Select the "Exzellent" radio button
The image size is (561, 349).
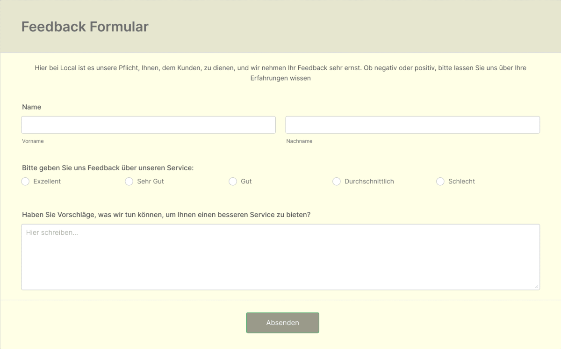click(x=25, y=181)
